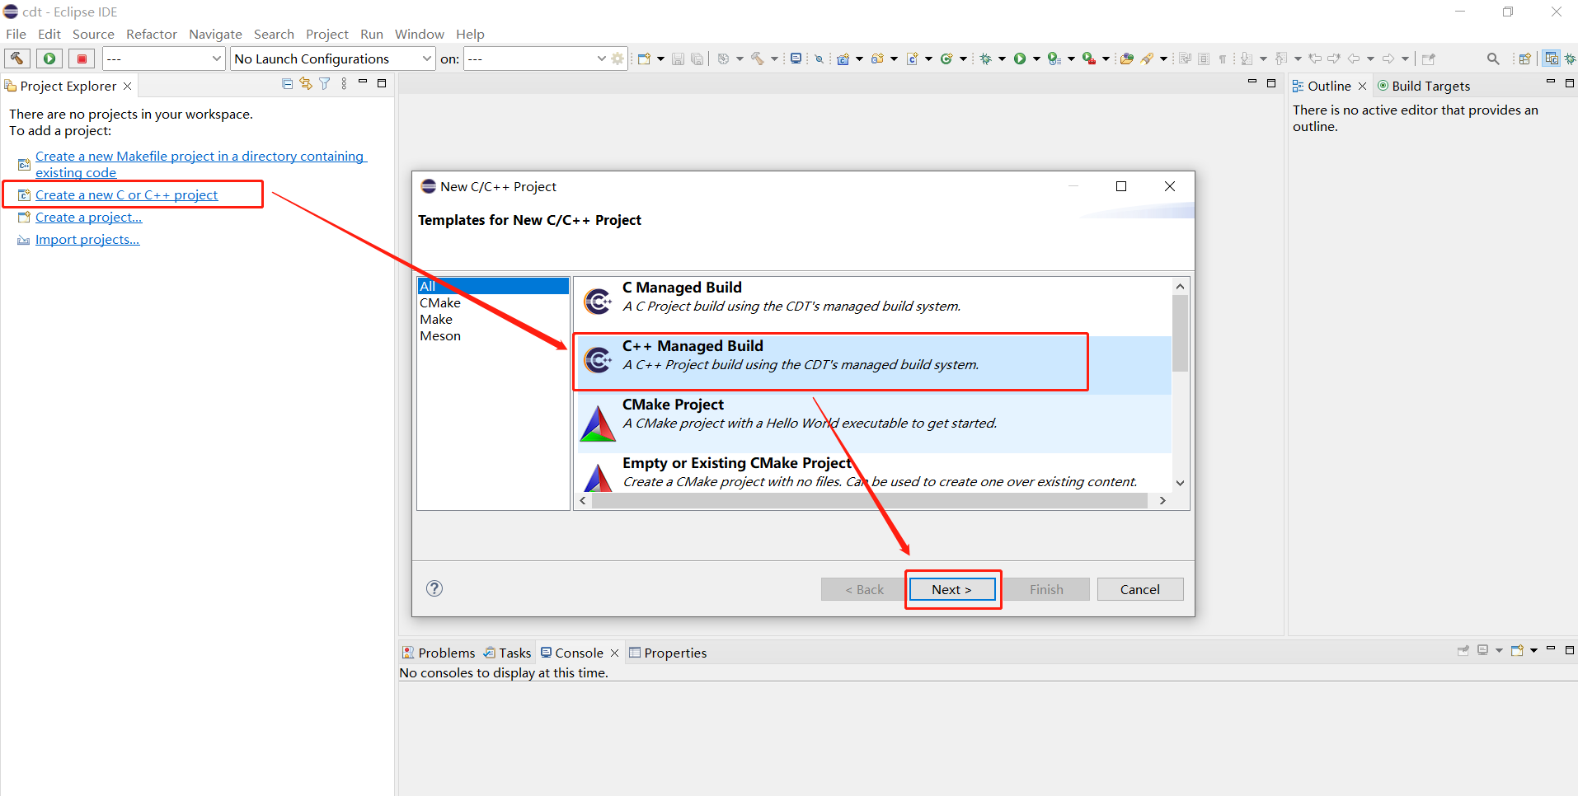Open the No Launch Configurations dropdown
The height and width of the screenshot is (796, 1578).
(332, 59)
